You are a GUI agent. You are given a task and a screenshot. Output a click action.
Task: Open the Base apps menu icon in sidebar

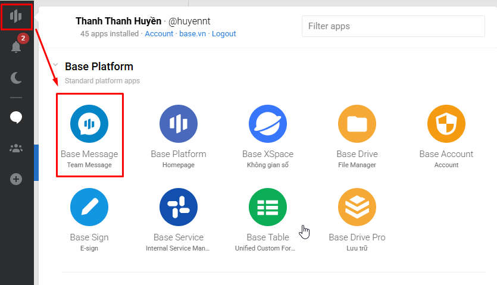pyautogui.click(x=16, y=16)
